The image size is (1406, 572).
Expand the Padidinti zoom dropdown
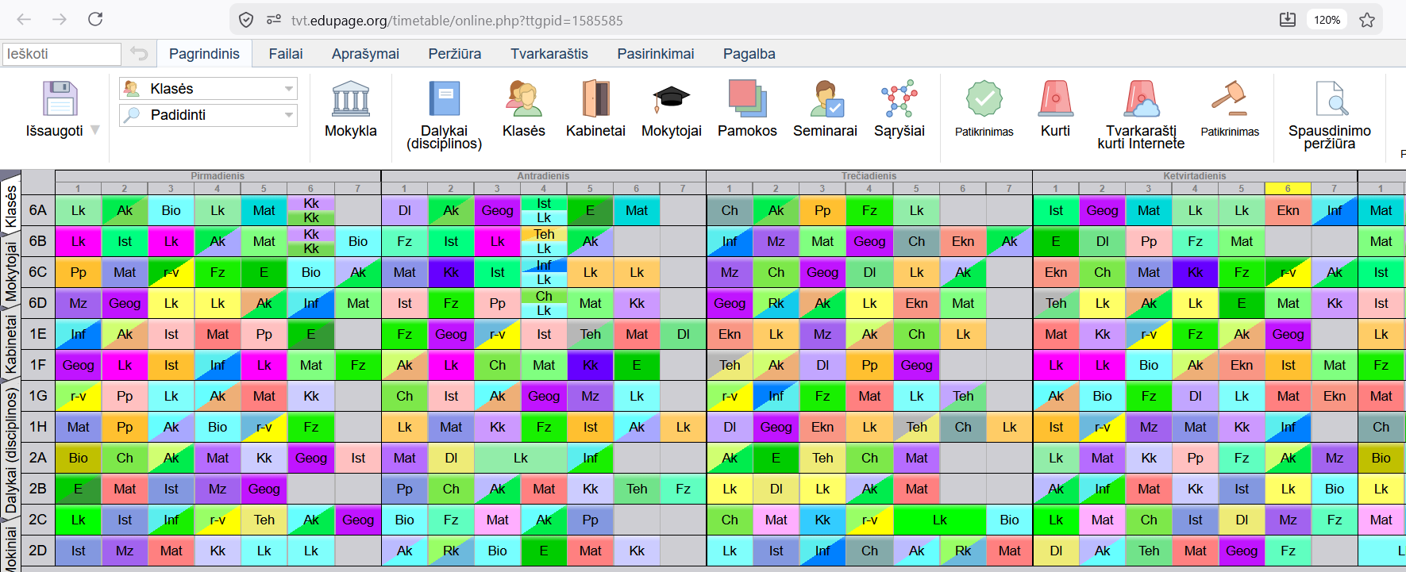point(288,115)
